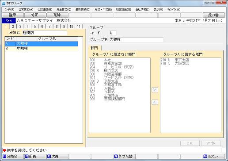The height and width of the screenshot is (161, 228).
Task: Select 802 B製品 row
Action: (120, 92)
